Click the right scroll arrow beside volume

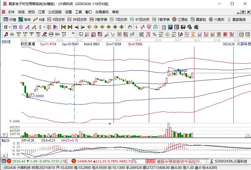(247, 135)
